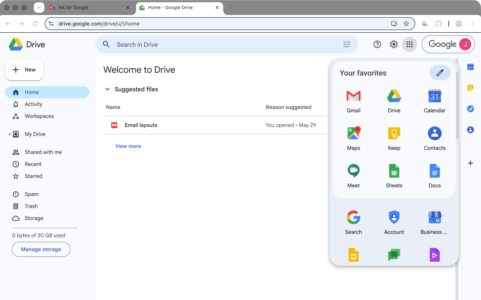Open Keep from the apps launcher
481x300 pixels.
[x=394, y=139]
